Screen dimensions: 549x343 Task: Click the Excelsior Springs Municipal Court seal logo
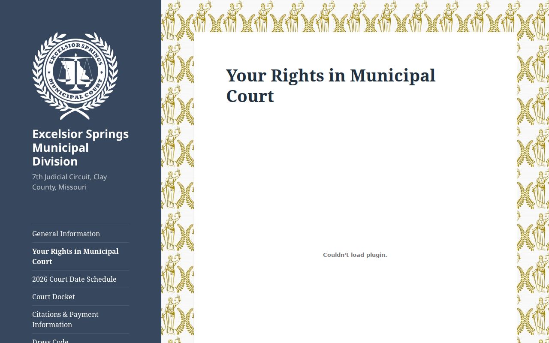click(x=75, y=76)
